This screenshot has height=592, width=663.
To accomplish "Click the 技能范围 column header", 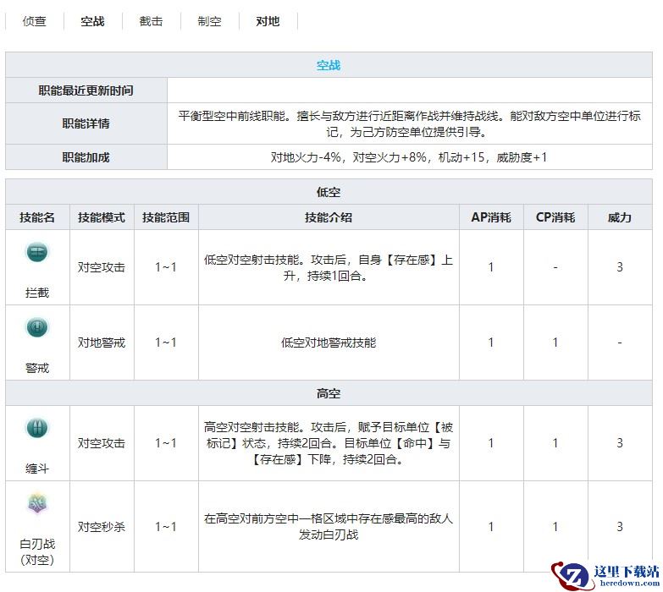I will pos(166,217).
